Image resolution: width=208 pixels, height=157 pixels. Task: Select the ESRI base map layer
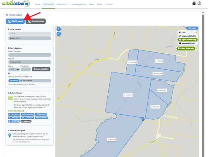[186, 32]
